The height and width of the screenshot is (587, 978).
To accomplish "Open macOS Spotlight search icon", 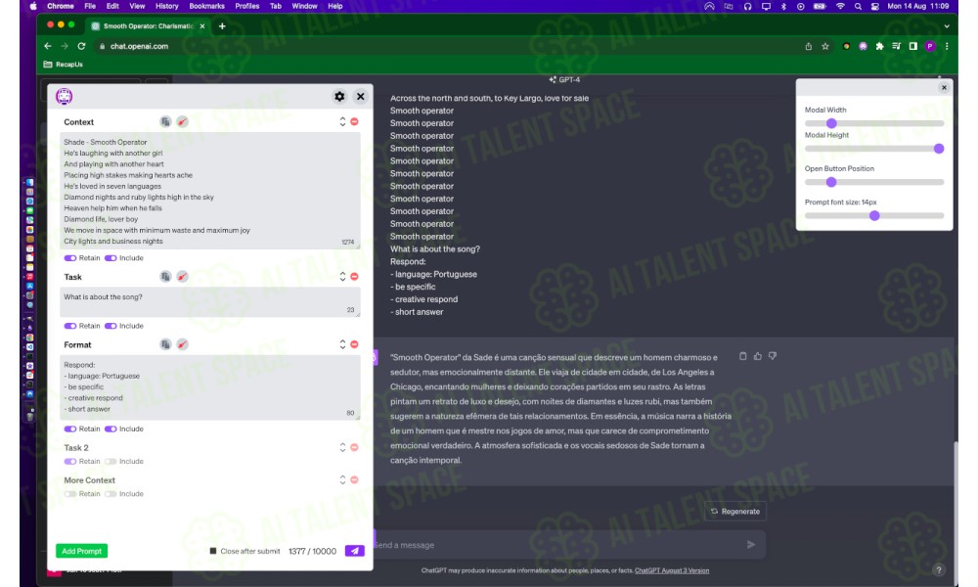I will 859,6.
